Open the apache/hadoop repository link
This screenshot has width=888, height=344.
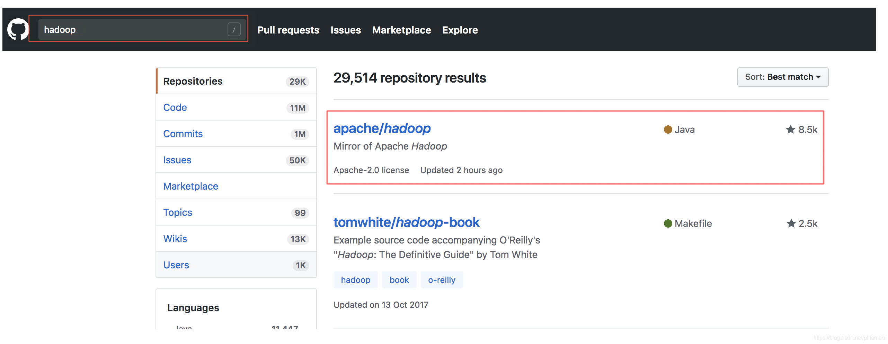coord(382,128)
